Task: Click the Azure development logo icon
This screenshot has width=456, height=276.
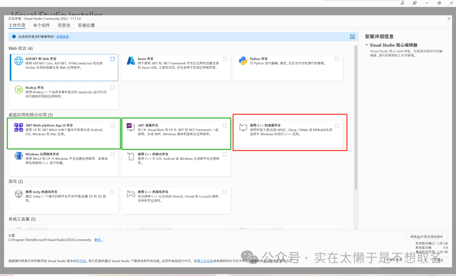Action: [131, 61]
